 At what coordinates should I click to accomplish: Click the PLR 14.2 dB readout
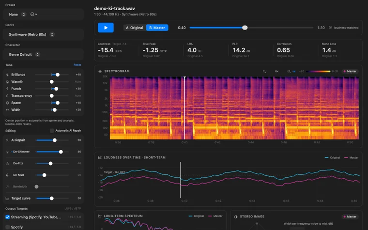pyautogui.click(x=241, y=50)
